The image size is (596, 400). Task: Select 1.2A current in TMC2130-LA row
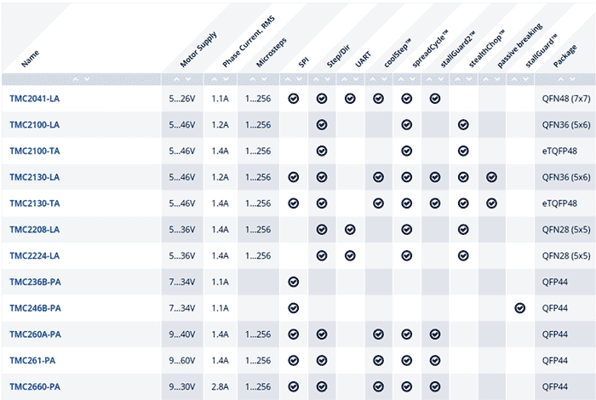pyautogui.click(x=220, y=177)
